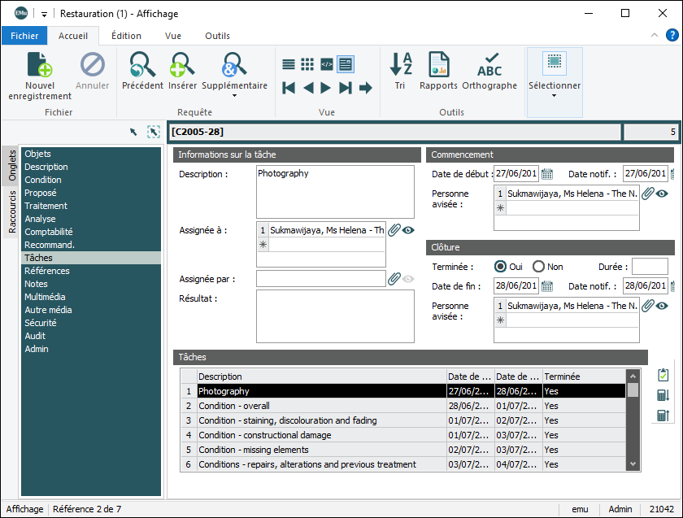Open the Rapports tool
Viewport: 683px width, 518px height.
tap(438, 65)
